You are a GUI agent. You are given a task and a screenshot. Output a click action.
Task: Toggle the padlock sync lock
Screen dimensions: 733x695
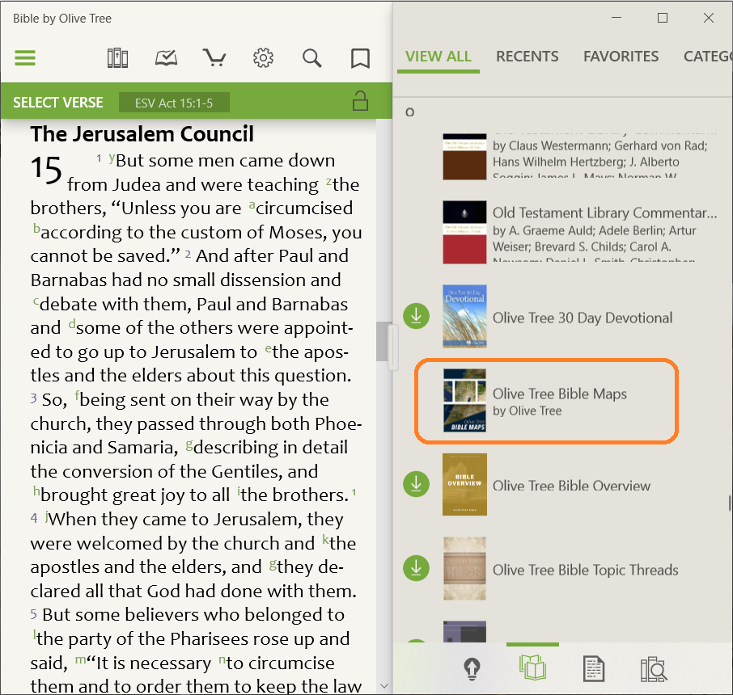point(360,102)
